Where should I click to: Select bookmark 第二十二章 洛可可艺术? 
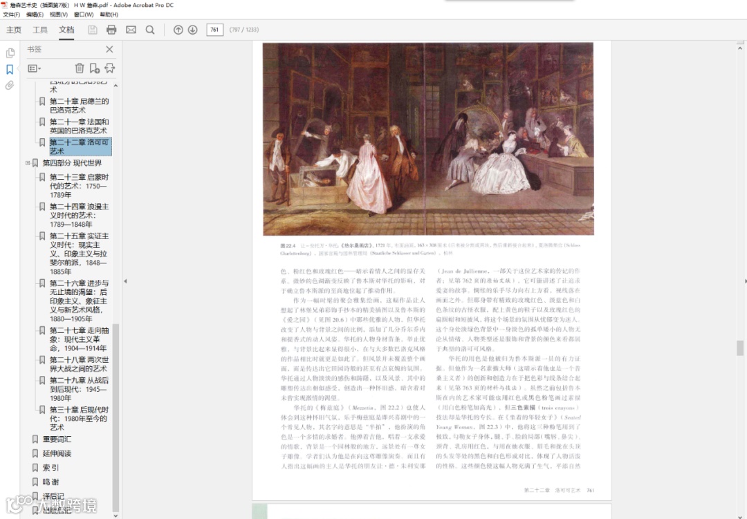pyautogui.click(x=80, y=147)
